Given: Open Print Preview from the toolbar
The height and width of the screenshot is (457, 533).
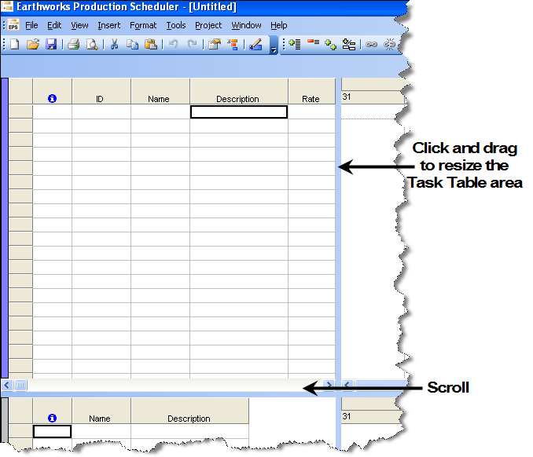Looking at the screenshot, I should tap(92, 45).
